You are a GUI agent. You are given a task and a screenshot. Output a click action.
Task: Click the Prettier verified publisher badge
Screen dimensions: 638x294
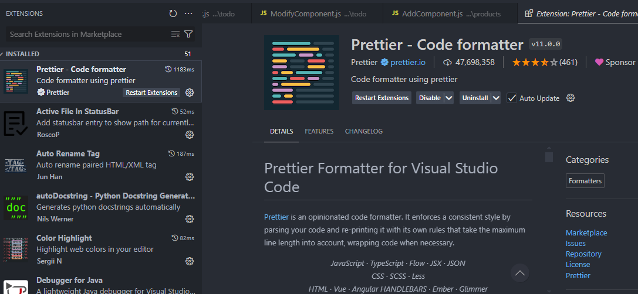tap(384, 62)
